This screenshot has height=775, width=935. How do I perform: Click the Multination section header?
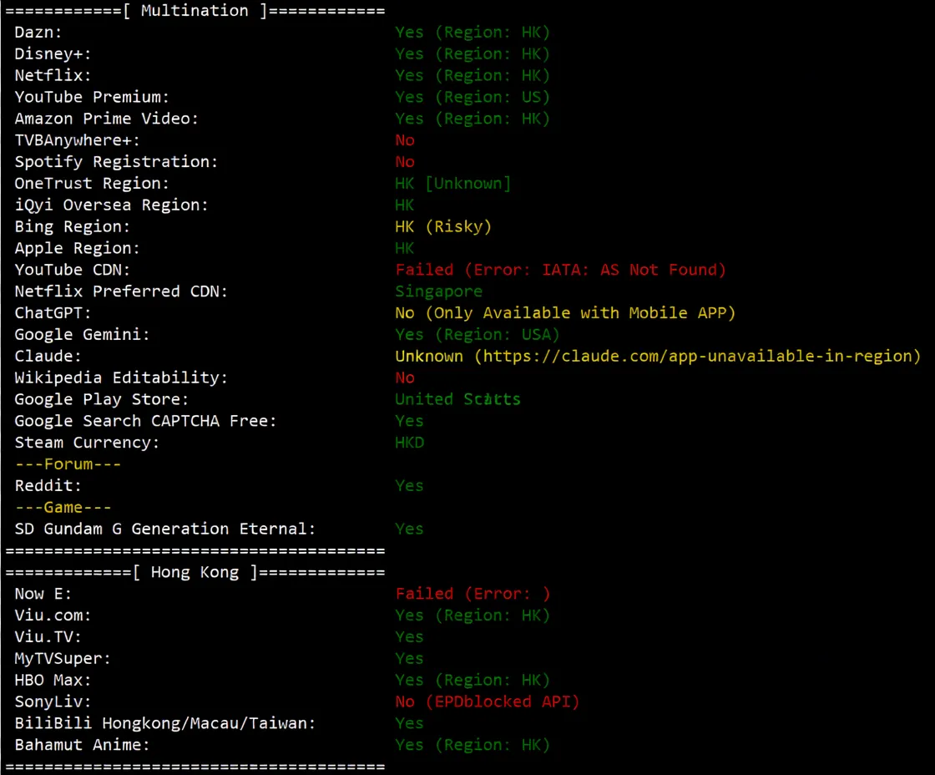pyautogui.click(x=195, y=11)
